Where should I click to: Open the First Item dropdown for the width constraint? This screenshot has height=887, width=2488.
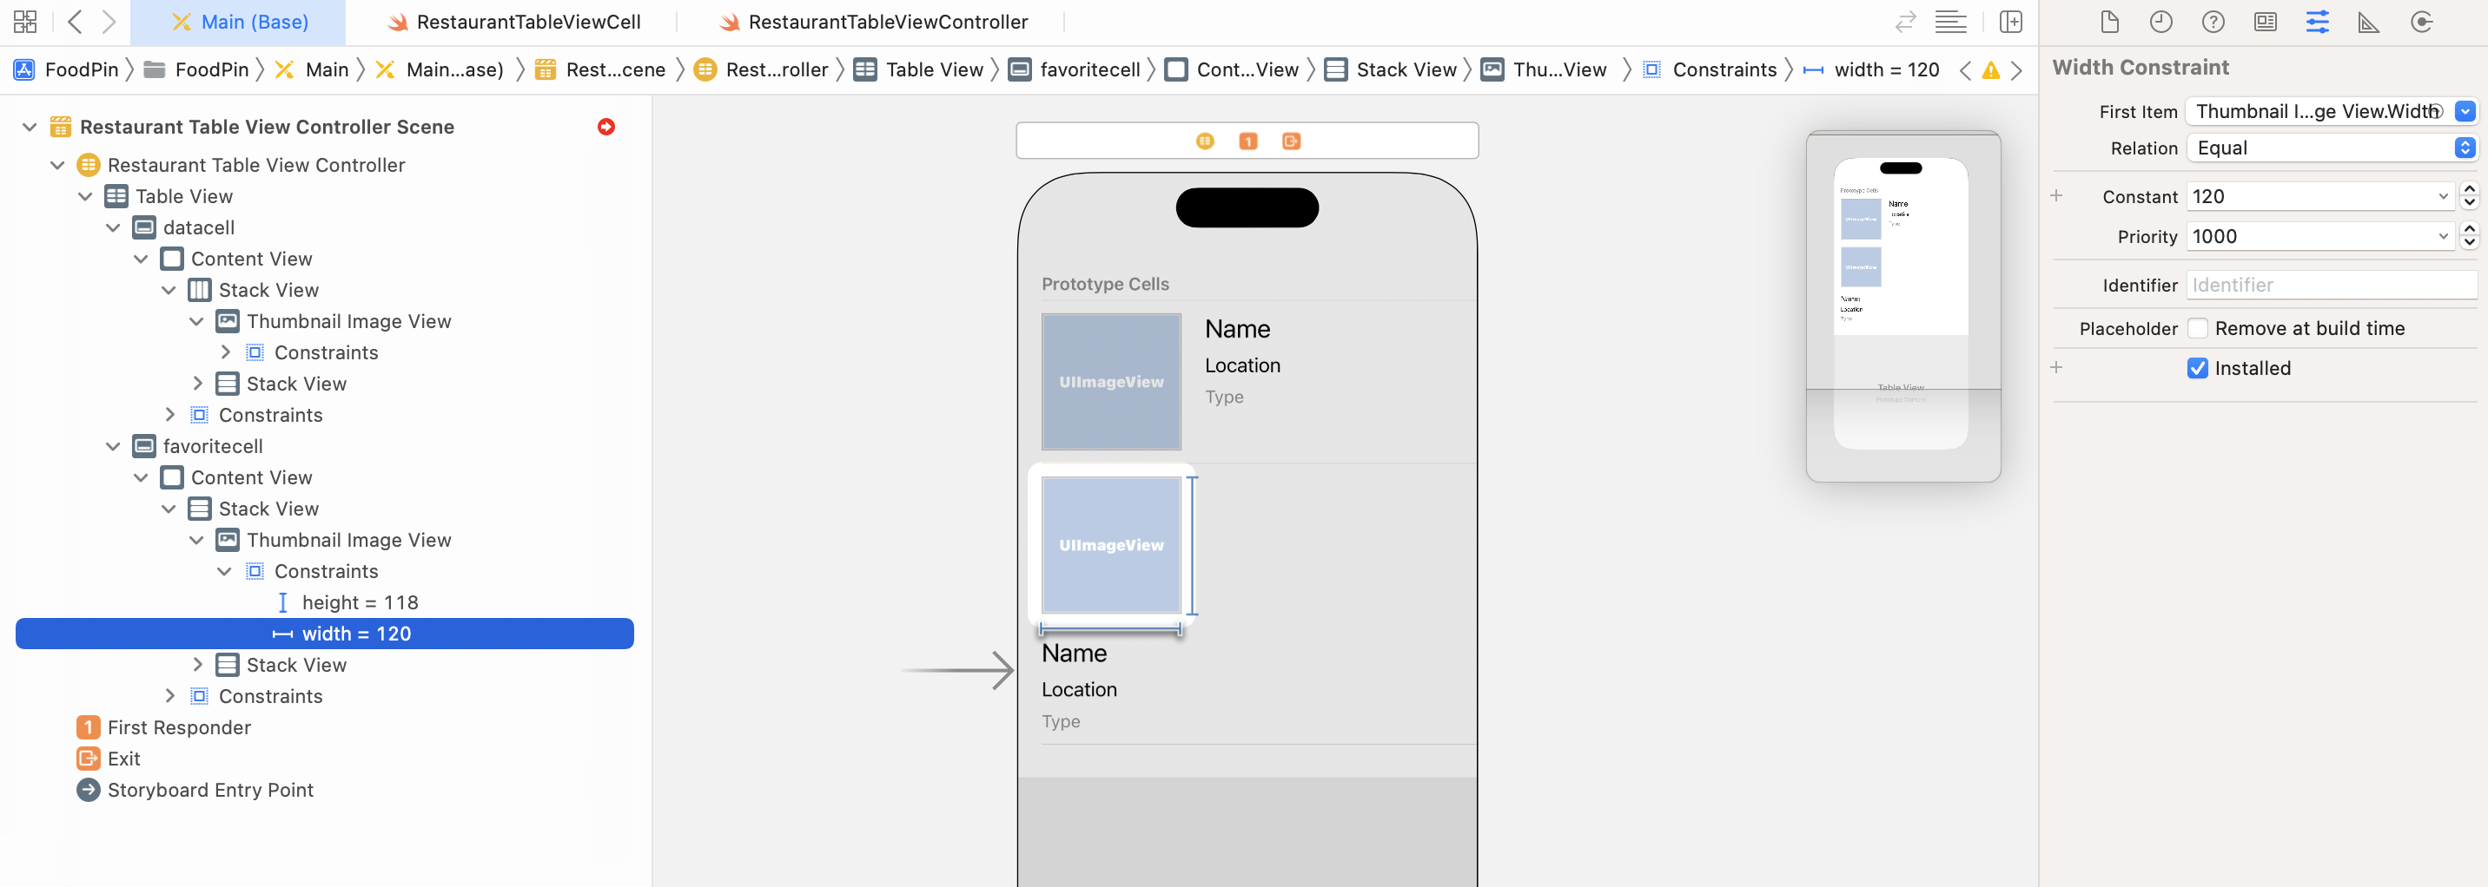[2465, 111]
